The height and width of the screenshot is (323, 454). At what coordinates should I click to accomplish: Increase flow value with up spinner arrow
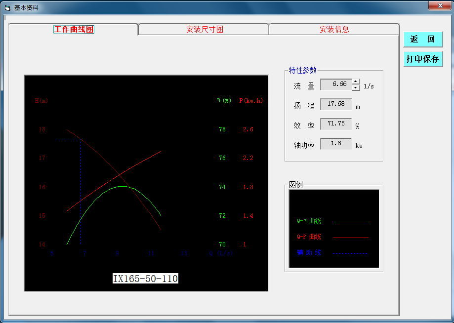(356, 81)
